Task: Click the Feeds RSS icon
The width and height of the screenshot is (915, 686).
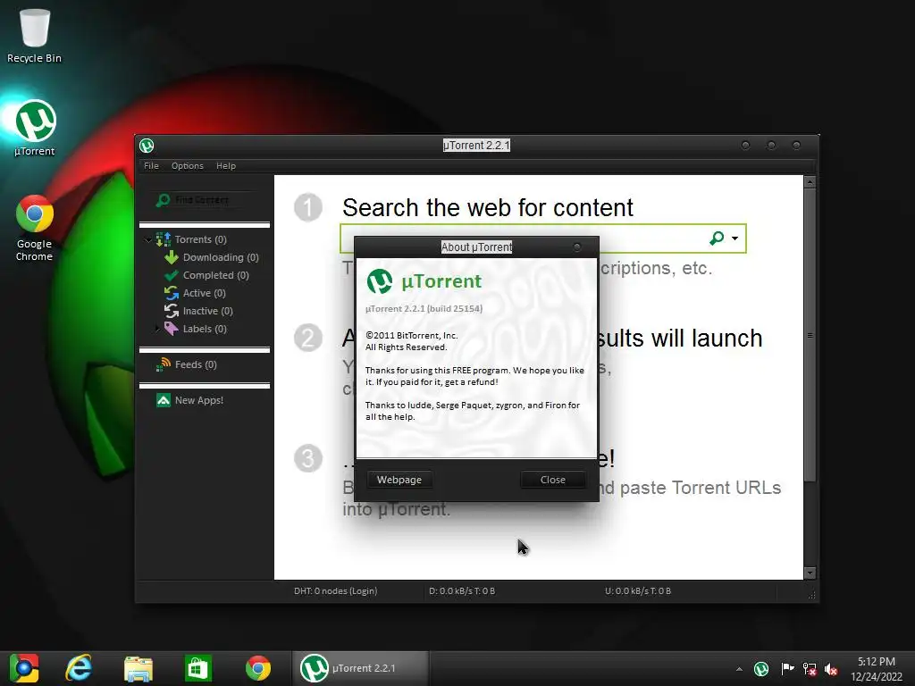Action: pos(163,364)
